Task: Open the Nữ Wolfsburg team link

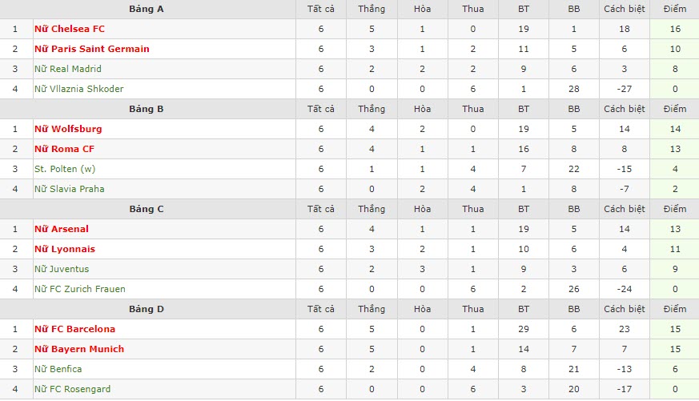Action: [x=68, y=129]
